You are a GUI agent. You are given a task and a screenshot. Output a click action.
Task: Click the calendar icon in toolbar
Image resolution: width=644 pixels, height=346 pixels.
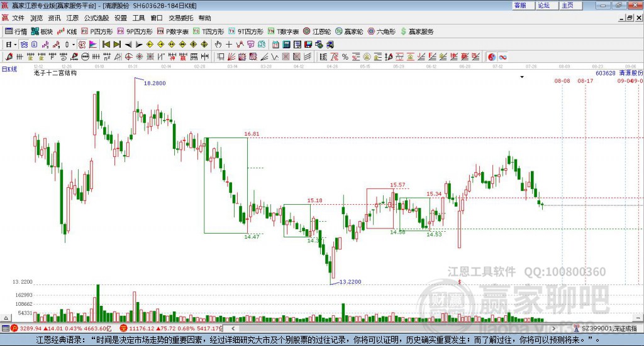click(x=275, y=45)
